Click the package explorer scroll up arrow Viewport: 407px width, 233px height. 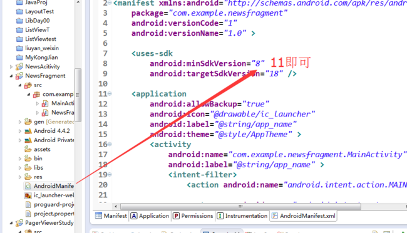click(78, 3)
